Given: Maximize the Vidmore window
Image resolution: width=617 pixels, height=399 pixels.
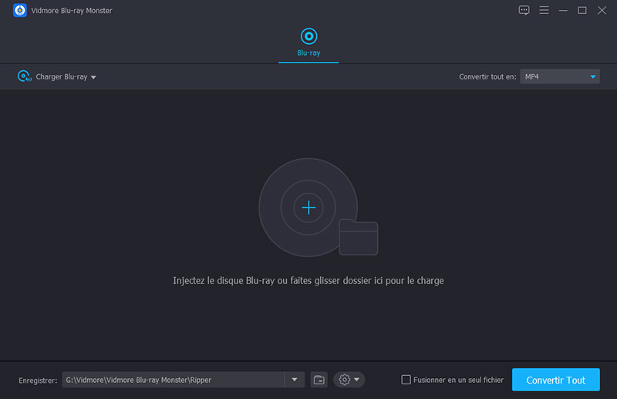Looking at the screenshot, I should pos(582,10).
